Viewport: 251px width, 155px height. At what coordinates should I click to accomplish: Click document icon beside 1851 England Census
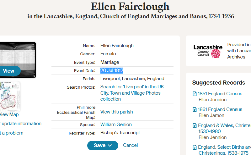[195, 94]
